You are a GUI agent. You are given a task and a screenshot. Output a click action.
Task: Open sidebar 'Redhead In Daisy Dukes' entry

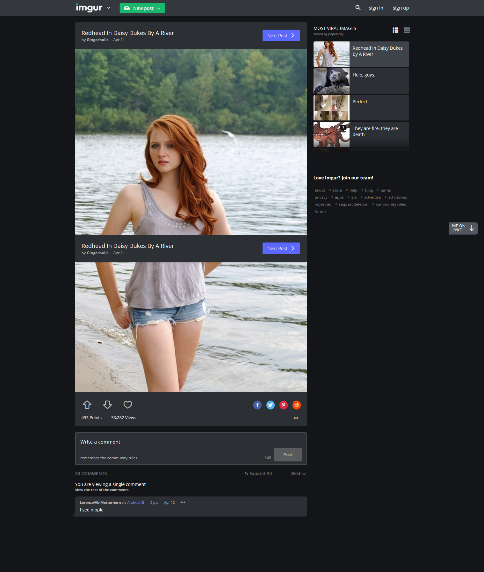361,54
